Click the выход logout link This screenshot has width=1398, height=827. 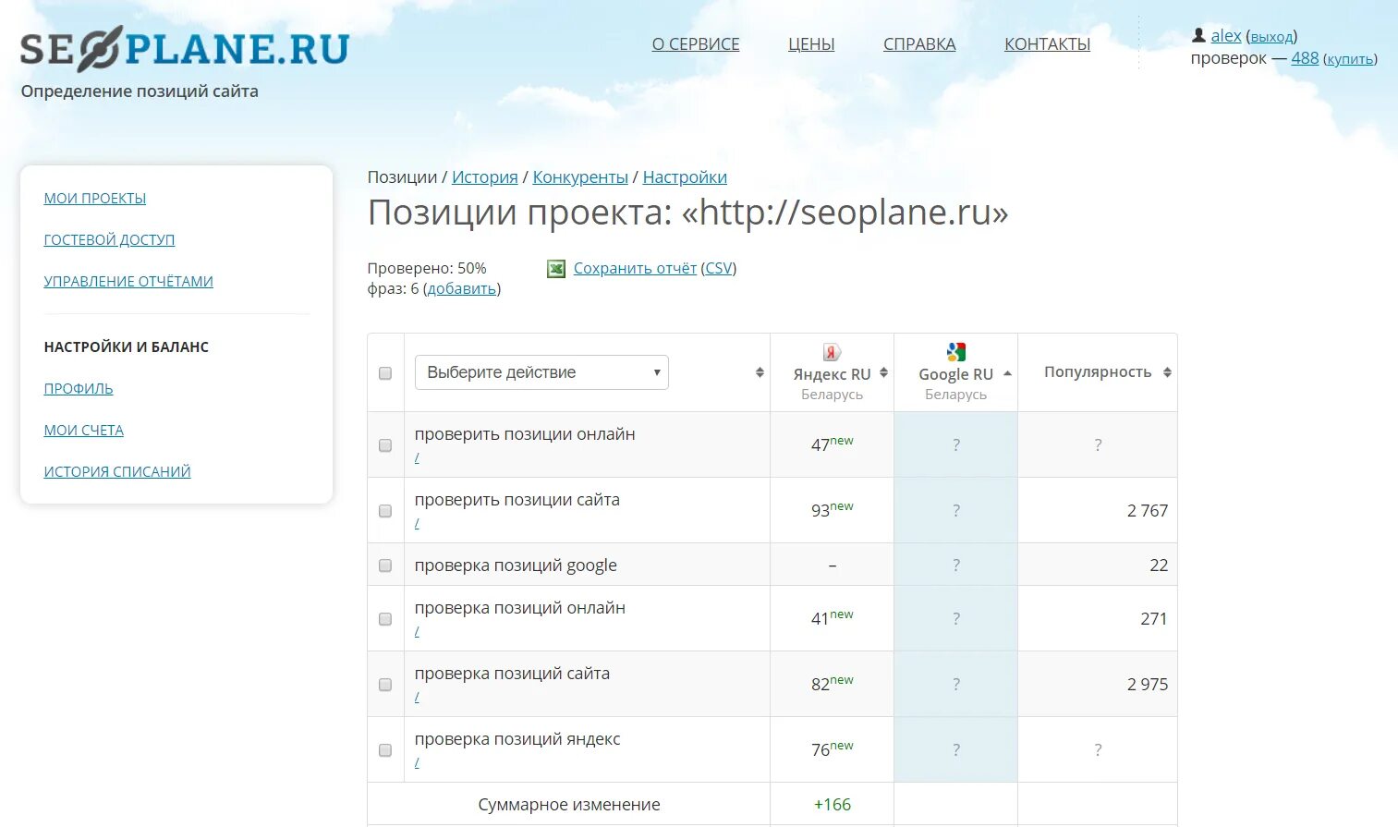tap(1272, 37)
